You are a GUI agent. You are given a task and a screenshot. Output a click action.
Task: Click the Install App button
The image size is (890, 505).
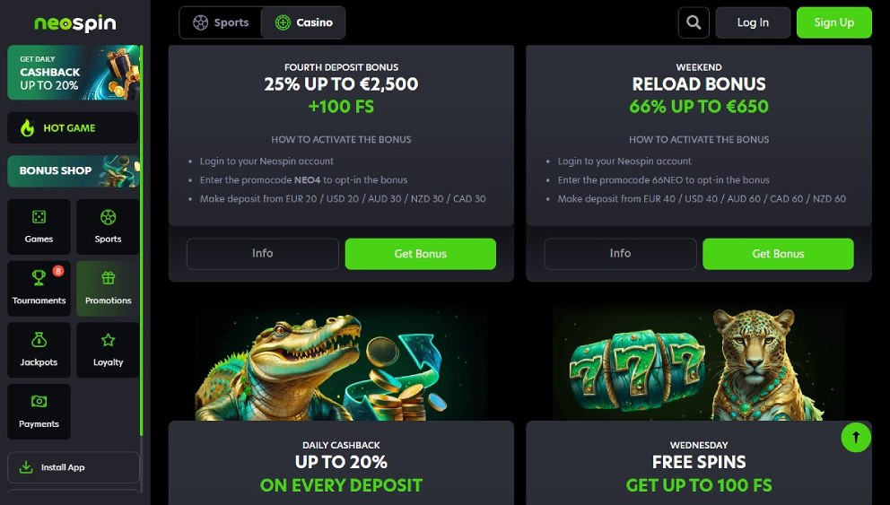73,467
